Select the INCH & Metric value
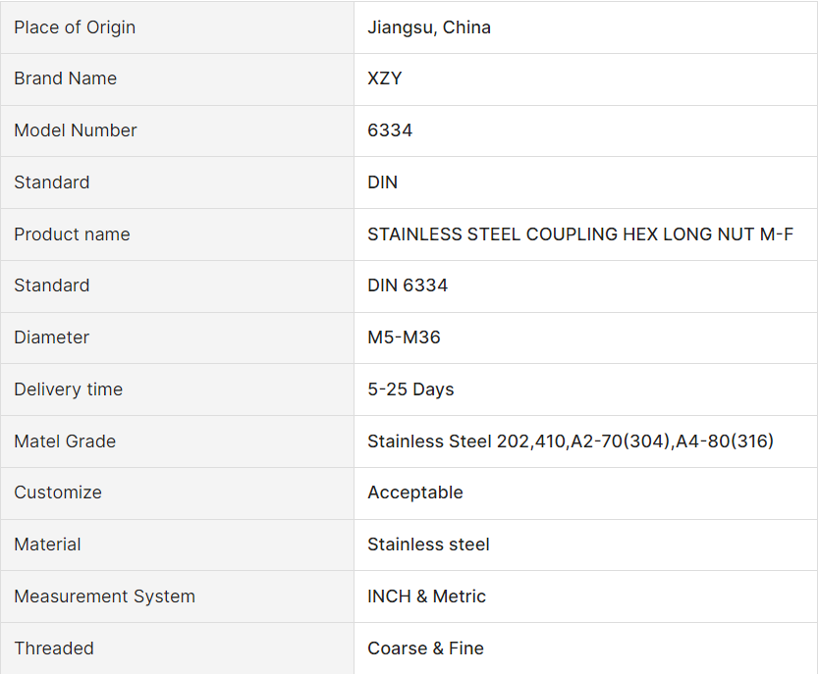 coord(426,596)
